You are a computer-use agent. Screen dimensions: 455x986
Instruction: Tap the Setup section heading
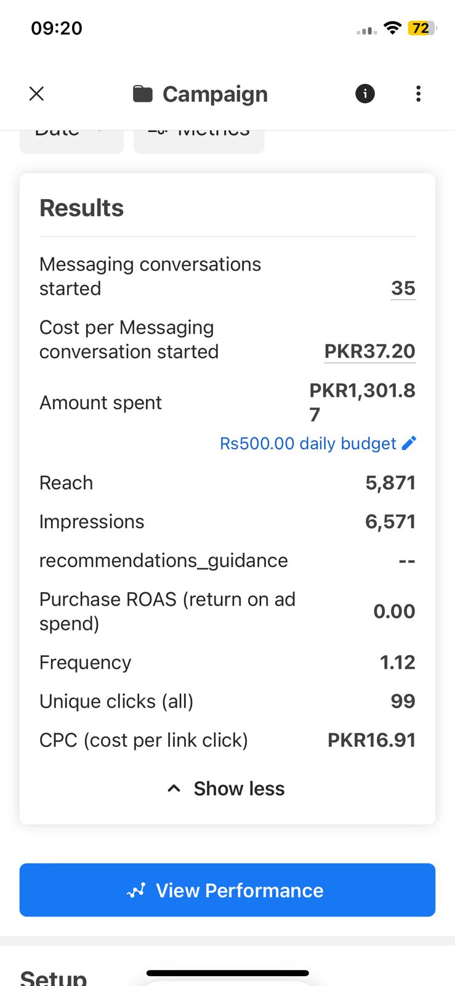[x=54, y=977]
